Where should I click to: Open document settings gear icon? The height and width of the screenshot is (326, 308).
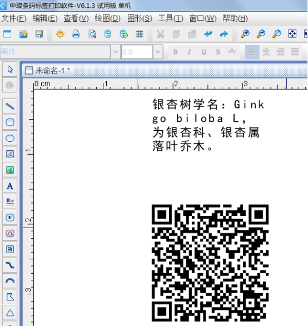tap(60, 34)
